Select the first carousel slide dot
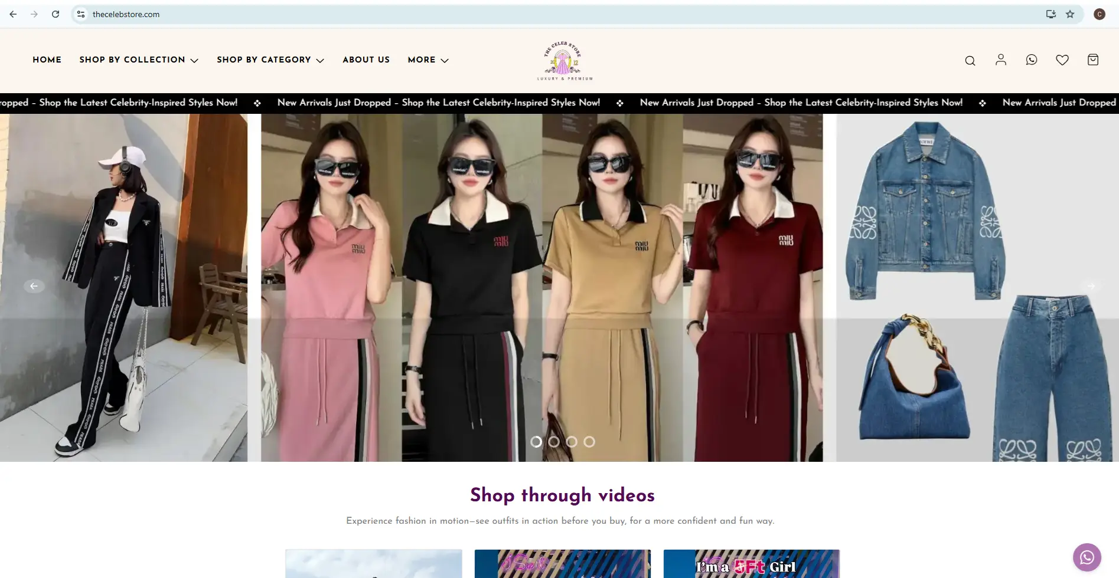Viewport: 1119px width, 578px height. (536, 442)
